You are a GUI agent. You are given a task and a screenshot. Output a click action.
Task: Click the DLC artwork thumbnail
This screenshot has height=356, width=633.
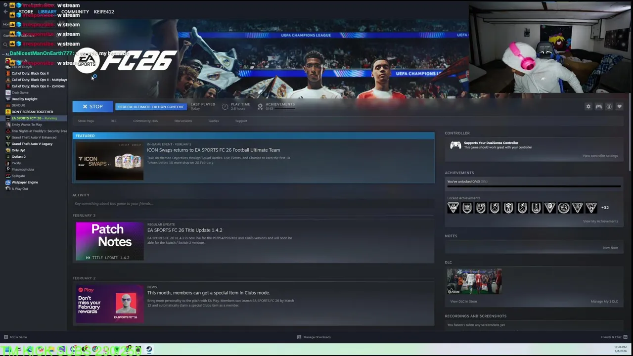click(474, 281)
